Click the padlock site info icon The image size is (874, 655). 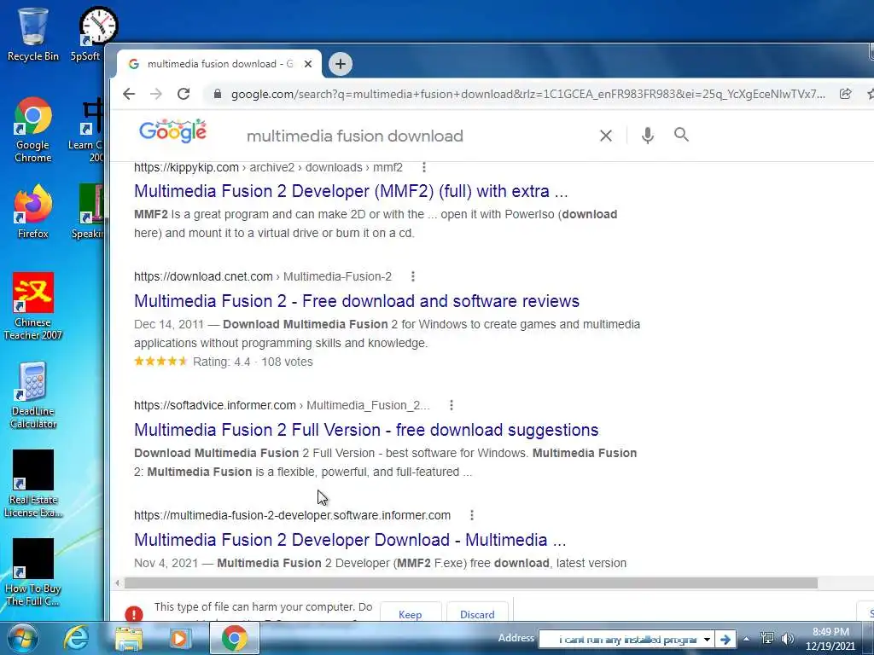[x=218, y=94]
